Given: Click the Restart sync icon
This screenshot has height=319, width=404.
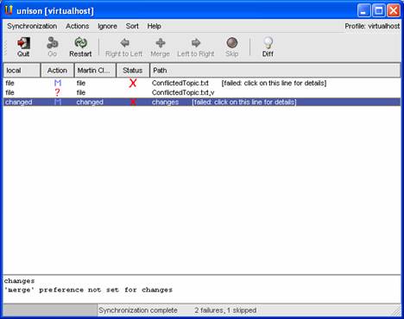Looking at the screenshot, I should tap(80, 43).
